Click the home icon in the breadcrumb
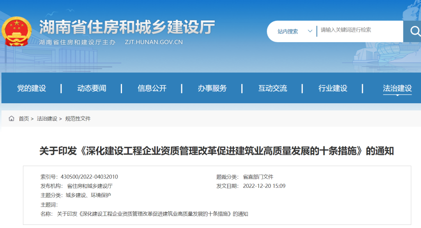 [11, 118]
